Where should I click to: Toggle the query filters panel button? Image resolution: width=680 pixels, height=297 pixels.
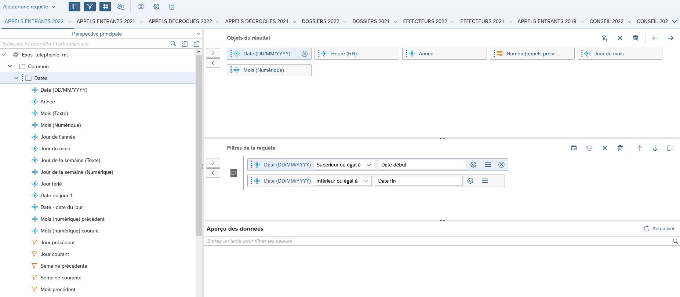90,7
